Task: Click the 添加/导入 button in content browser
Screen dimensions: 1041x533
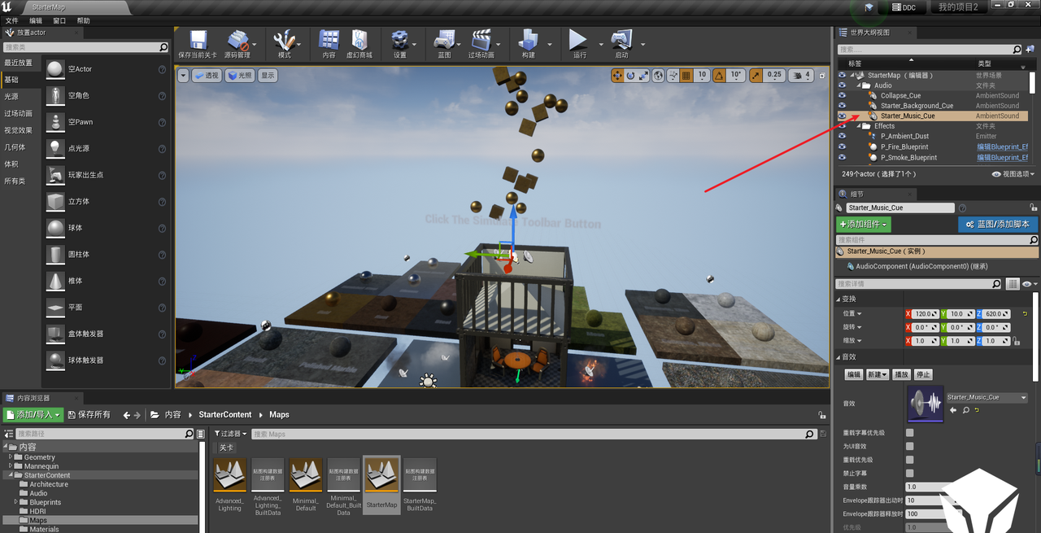Action: 33,415
